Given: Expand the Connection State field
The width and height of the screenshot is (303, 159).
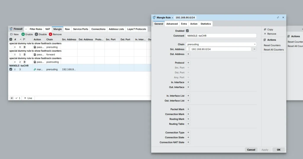Looking at the screenshot, I should (x=188, y=137).
